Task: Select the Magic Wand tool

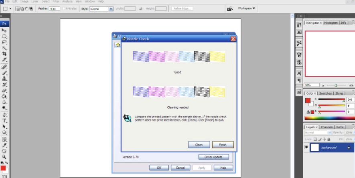Action: (4, 48)
